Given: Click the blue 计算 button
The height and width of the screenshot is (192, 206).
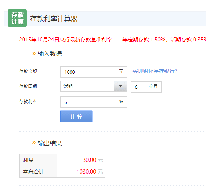Looking at the screenshot, I should (x=76, y=116).
